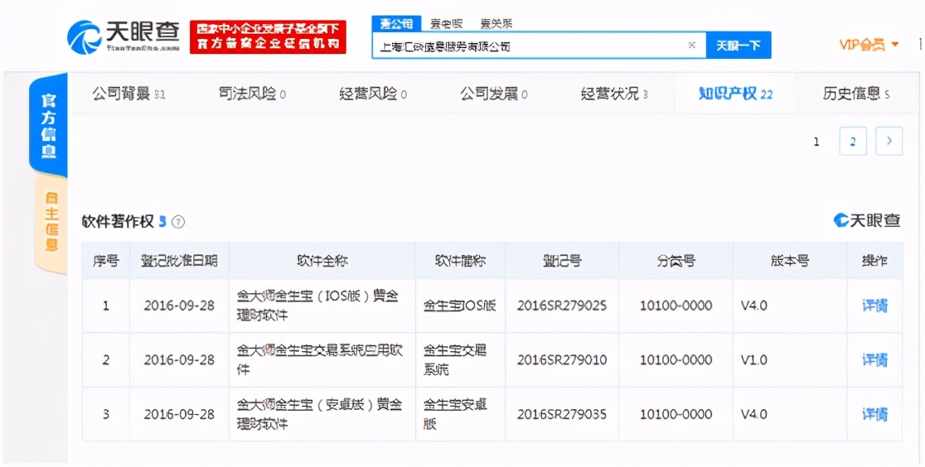This screenshot has width=925, height=467.
Task: Click the 软件简称 column header
Action: (460, 261)
